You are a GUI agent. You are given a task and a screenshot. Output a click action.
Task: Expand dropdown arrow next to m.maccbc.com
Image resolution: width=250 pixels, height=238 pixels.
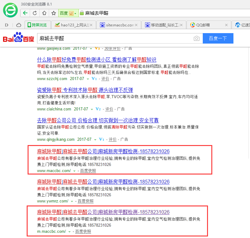(x=69, y=232)
